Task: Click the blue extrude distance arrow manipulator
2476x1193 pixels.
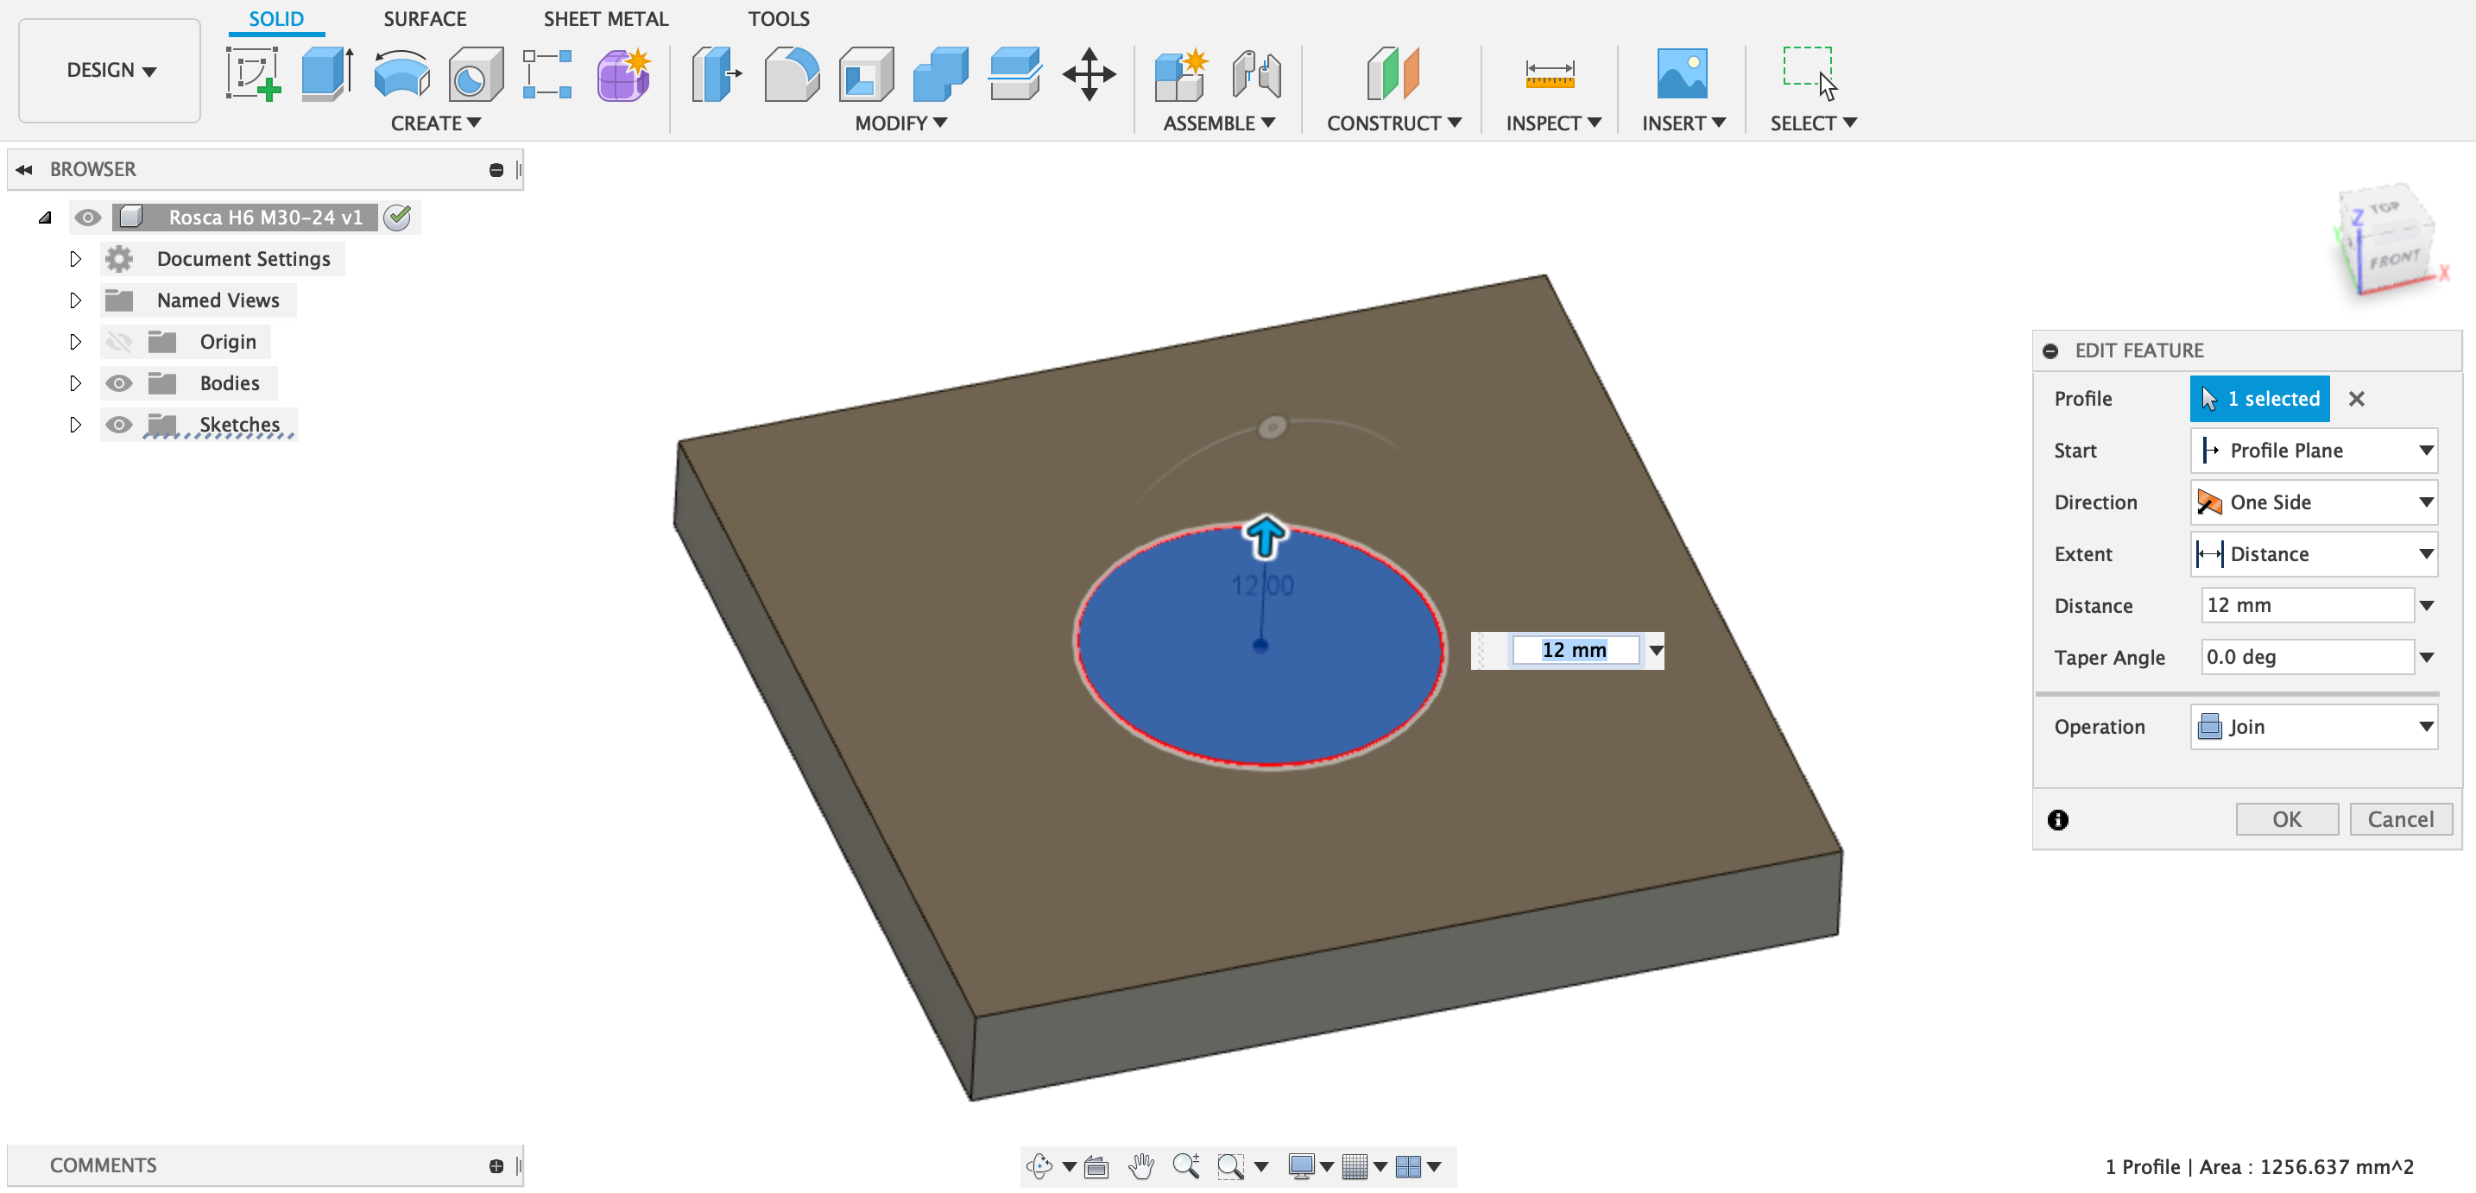Action: click(1264, 535)
